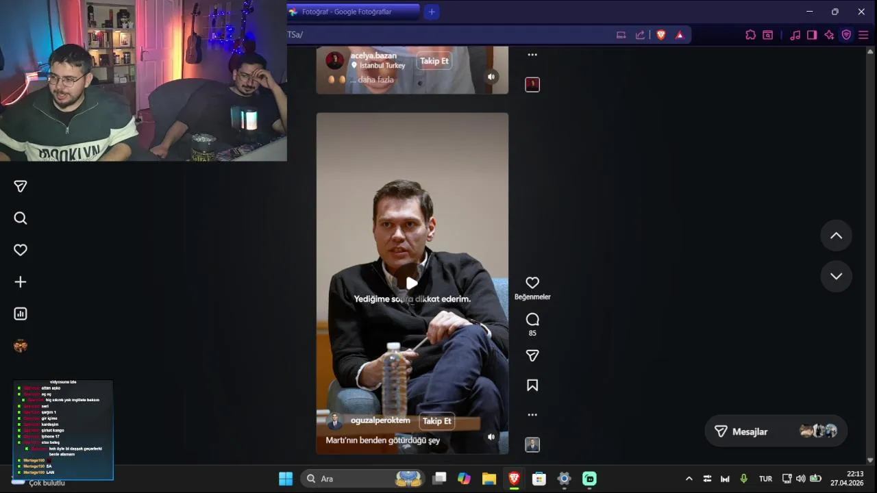Image resolution: width=877 pixels, height=493 pixels.
Task: Open the web capture icon next to extensions
Action: coord(768,35)
